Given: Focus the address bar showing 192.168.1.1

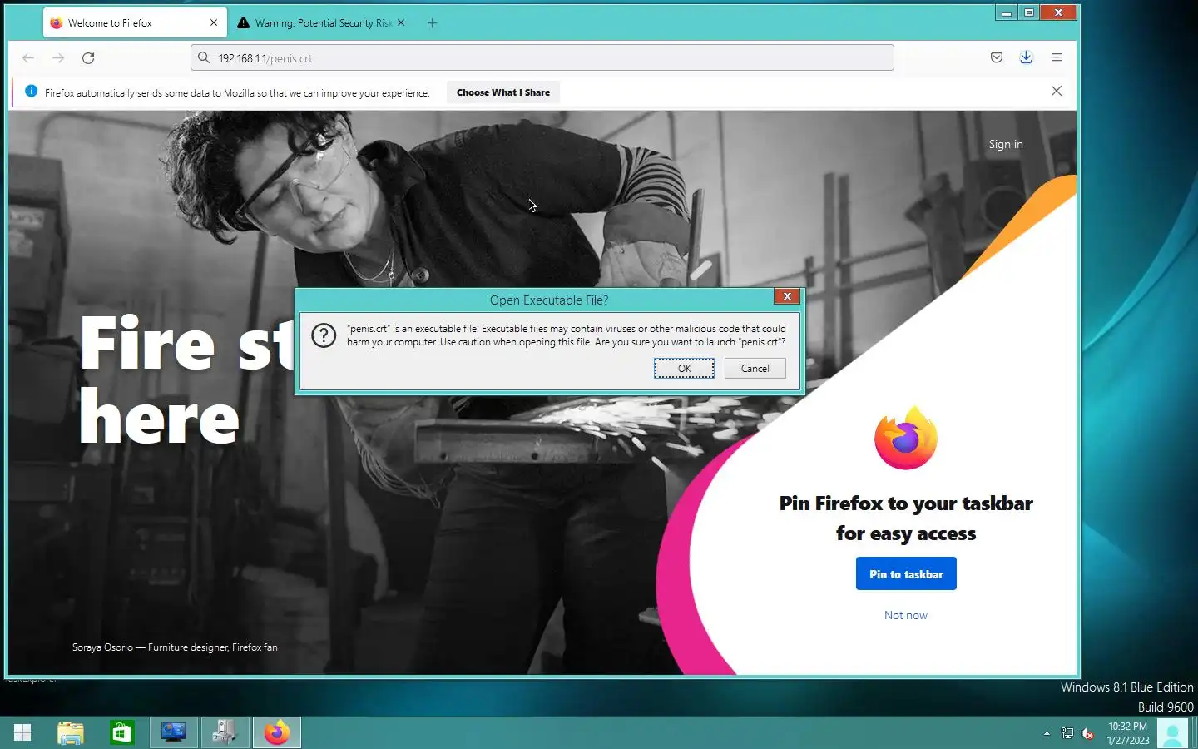Looking at the screenshot, I should 542,57.
